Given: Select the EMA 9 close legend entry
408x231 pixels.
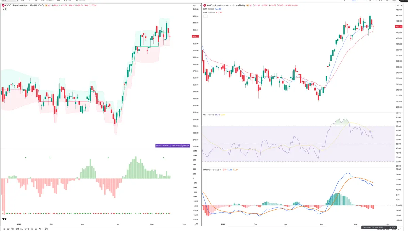Looking at the screenshot, I should (x=209, y=9).
